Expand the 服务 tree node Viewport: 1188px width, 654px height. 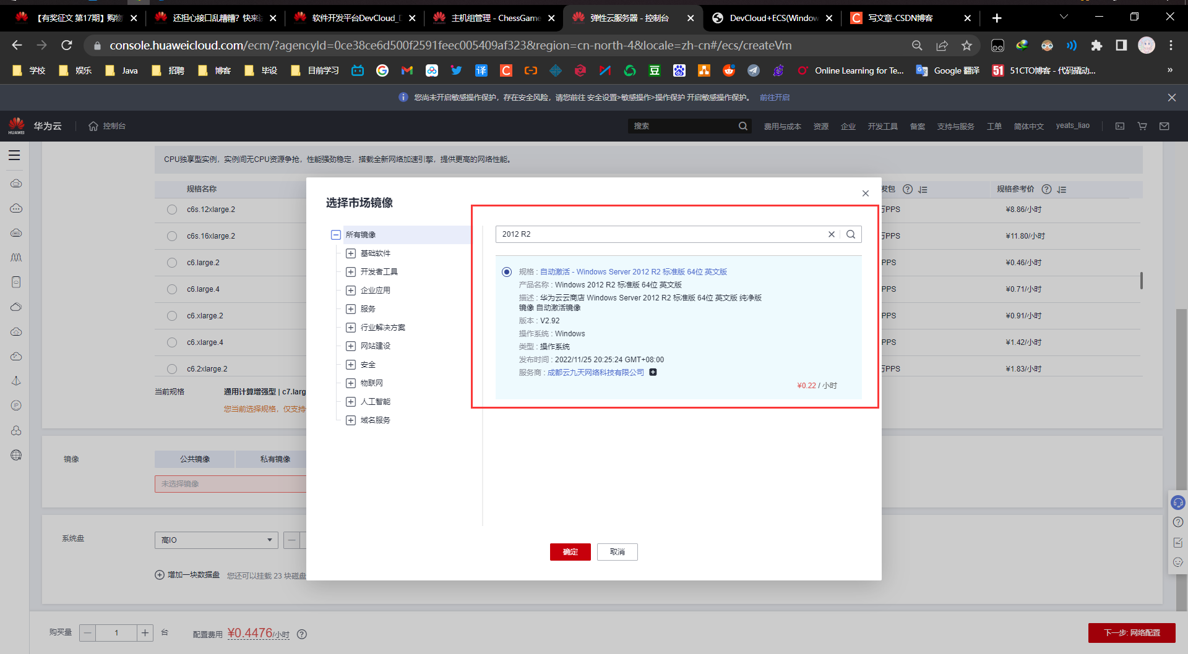click(351, 309)
